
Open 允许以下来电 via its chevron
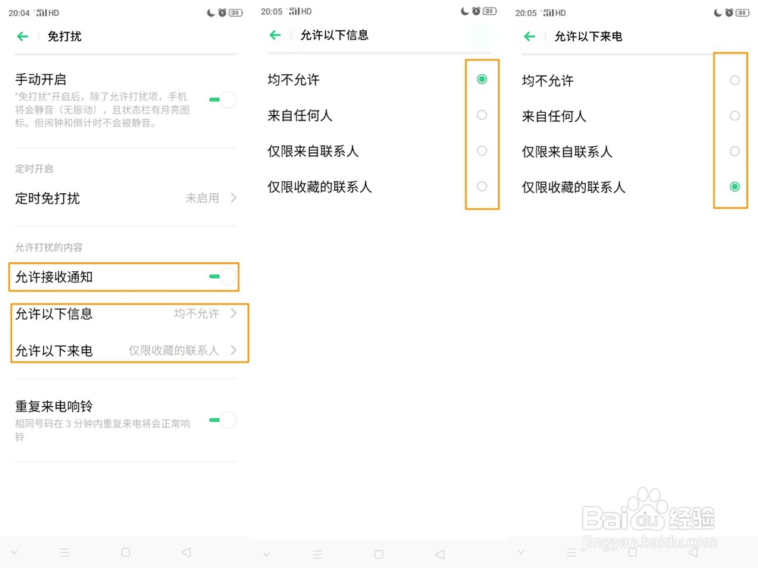233,350
